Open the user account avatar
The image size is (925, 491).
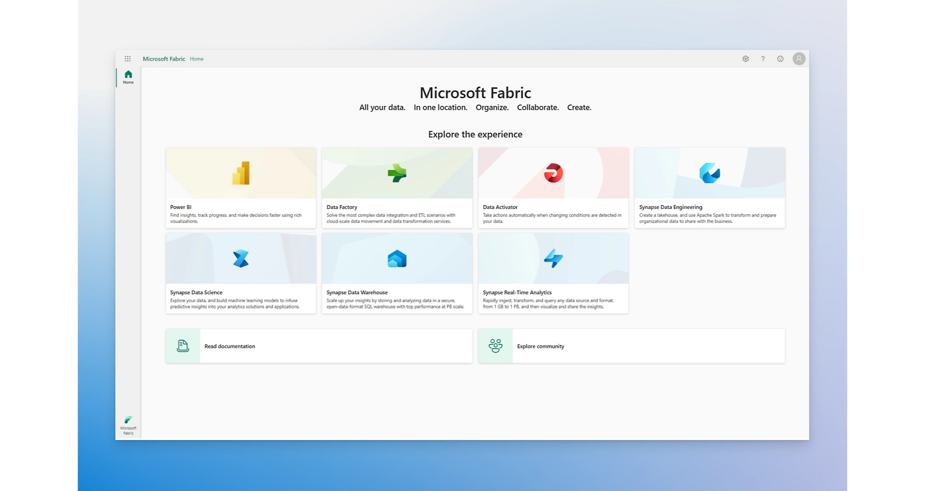(799, 59)
